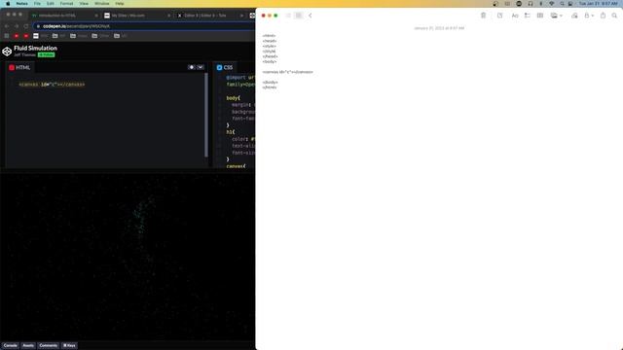Insert a checklist using the Notes toolbar icon
The image size is (623, 350).
click(x=528, y=16)
